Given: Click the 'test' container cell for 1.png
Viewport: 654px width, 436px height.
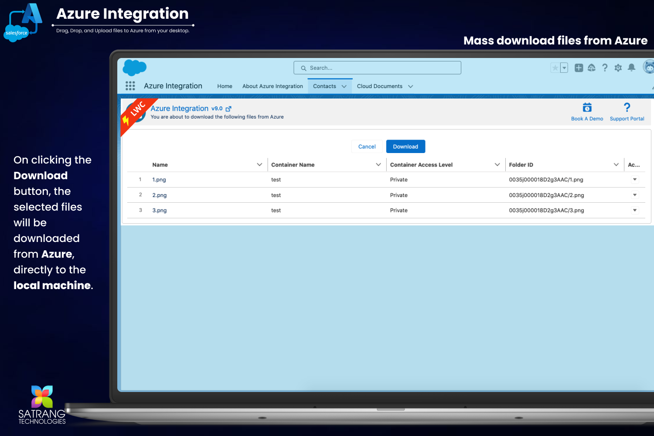Looking at the screenshot, I should (276, 180).
